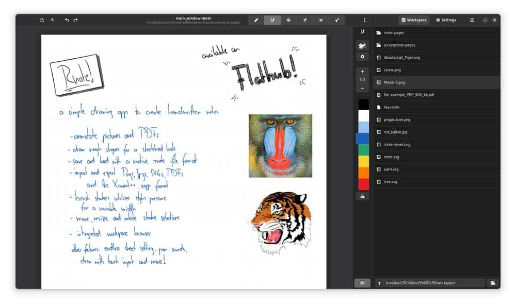Viewport: 516px width, 306px height.
Task: Redo the last undone action
Action: (76, 20)
